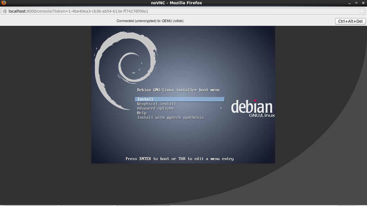
Task: Expand Advanced options arrow chevron
Action: [x=221, y=108]
